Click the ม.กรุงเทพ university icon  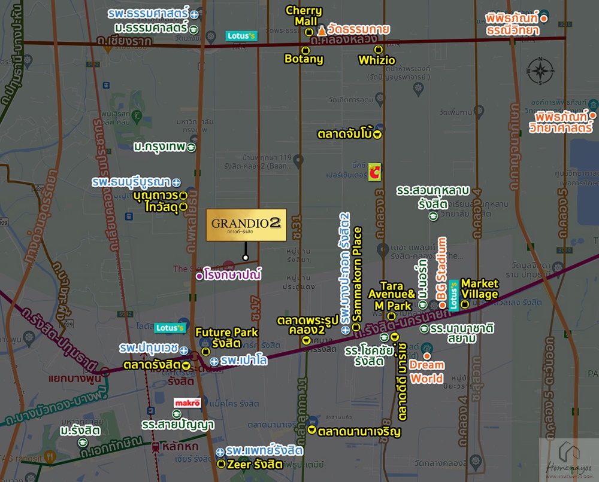click(191, 147)
